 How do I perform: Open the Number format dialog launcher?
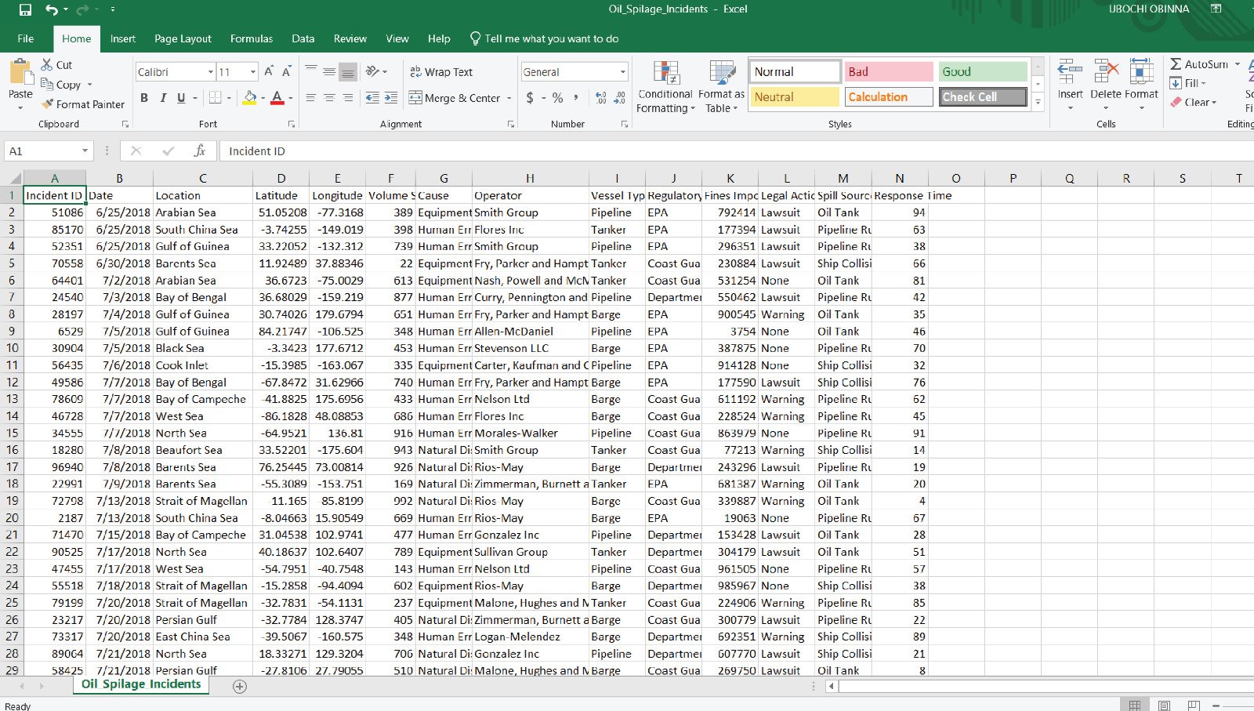[625, 124]
